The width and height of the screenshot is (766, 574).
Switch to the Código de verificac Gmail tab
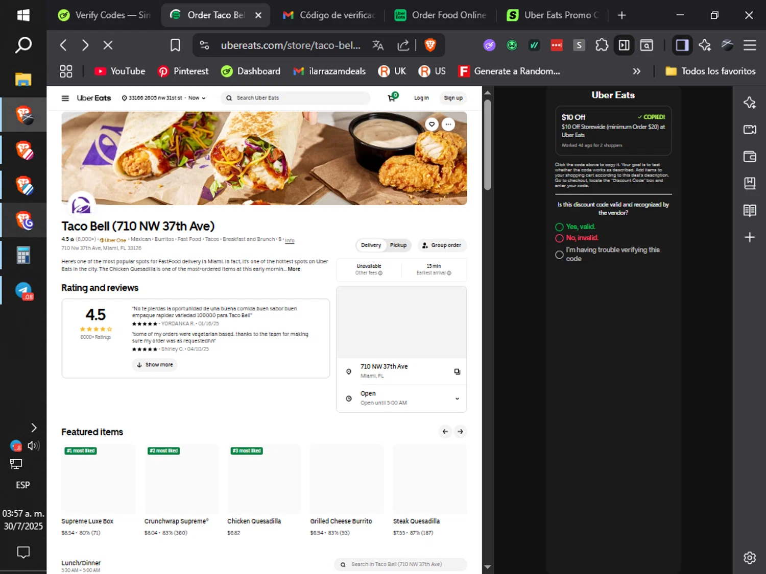click(x=329, y=15)
